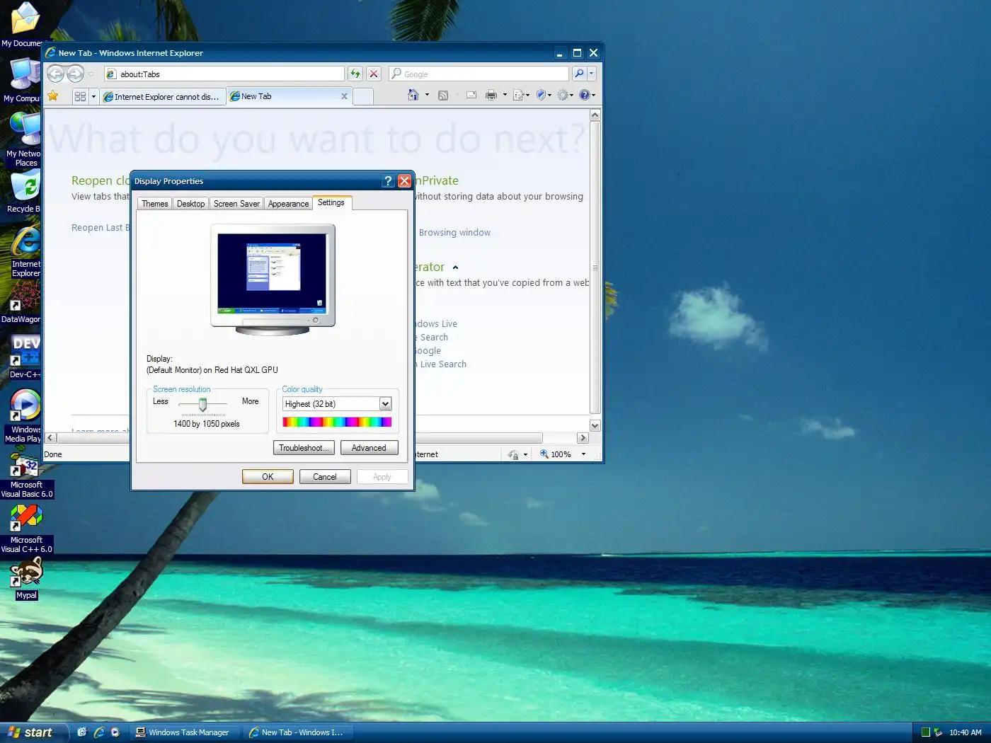
Task: Select the Dev-C++ desktop icon
Action: coord(25,356)
